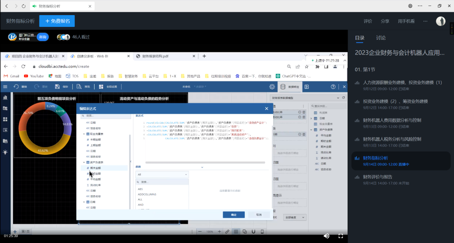454x243 pixels.
Task: Switch to the 讨论 tab
Action: (x=381, y=38)
